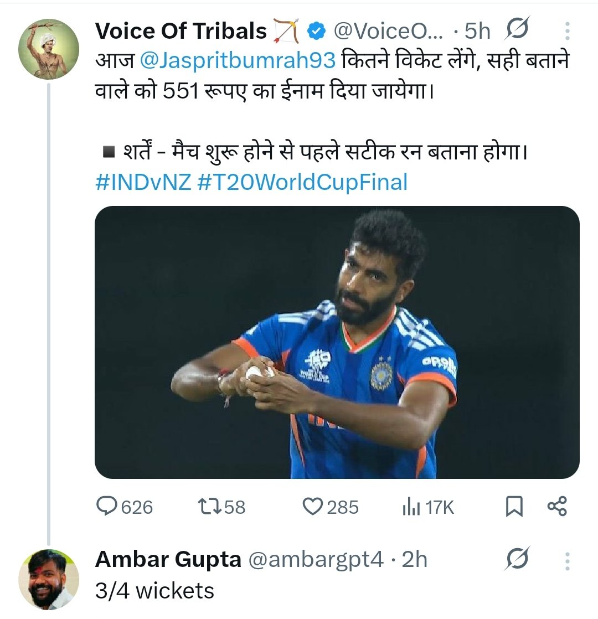This screenshot has width=598, height=619.
Task: Go to the @ambargpt4 profile handle
Action: click(315, 560)
